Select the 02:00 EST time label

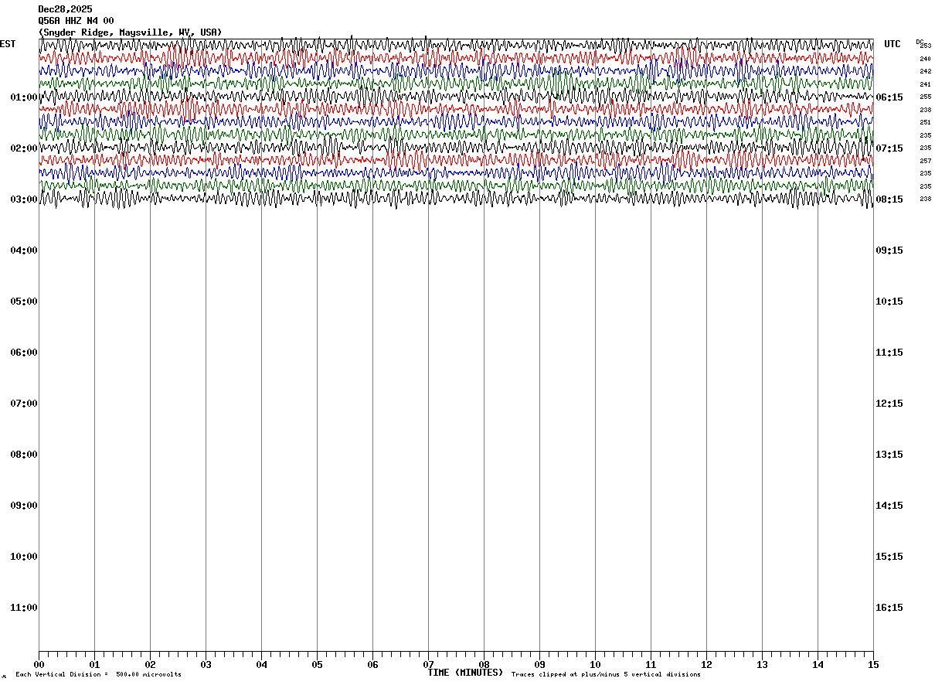pyautogui.click(x=24, y=148)
